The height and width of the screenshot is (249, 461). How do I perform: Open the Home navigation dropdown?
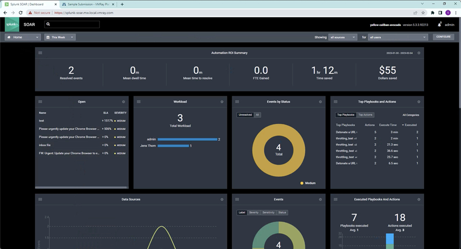coord(23,37)
